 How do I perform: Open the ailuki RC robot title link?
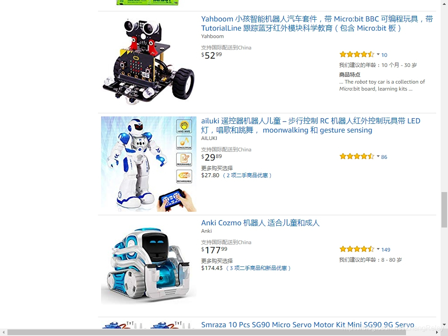click(311, 126)
